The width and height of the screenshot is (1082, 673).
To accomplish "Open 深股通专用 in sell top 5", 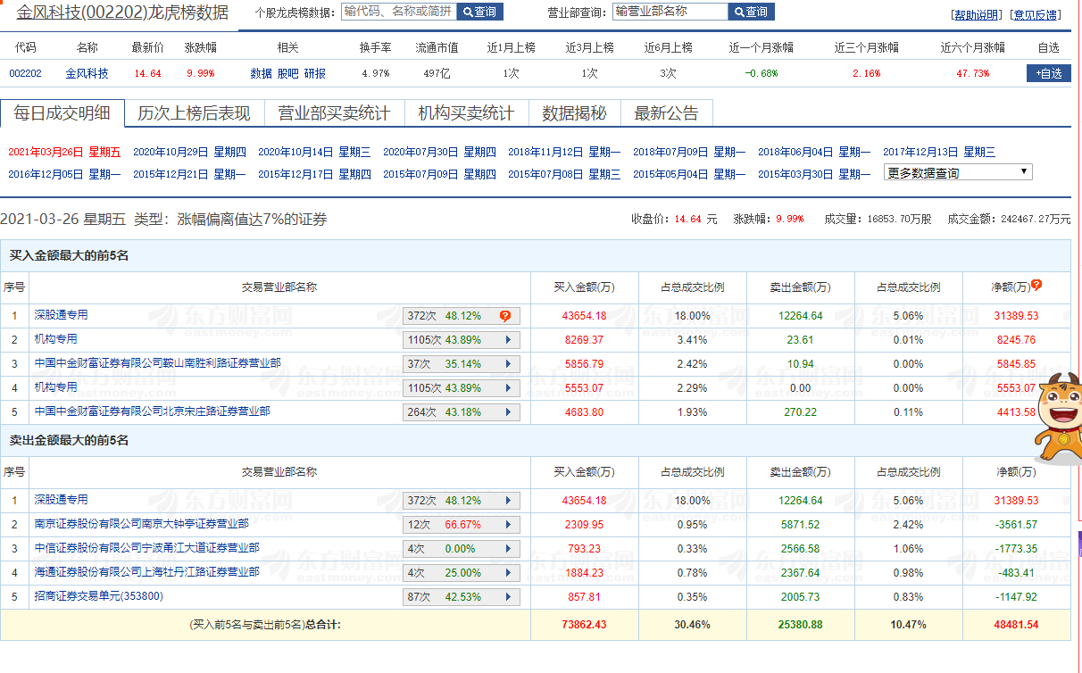I will 61,500.
